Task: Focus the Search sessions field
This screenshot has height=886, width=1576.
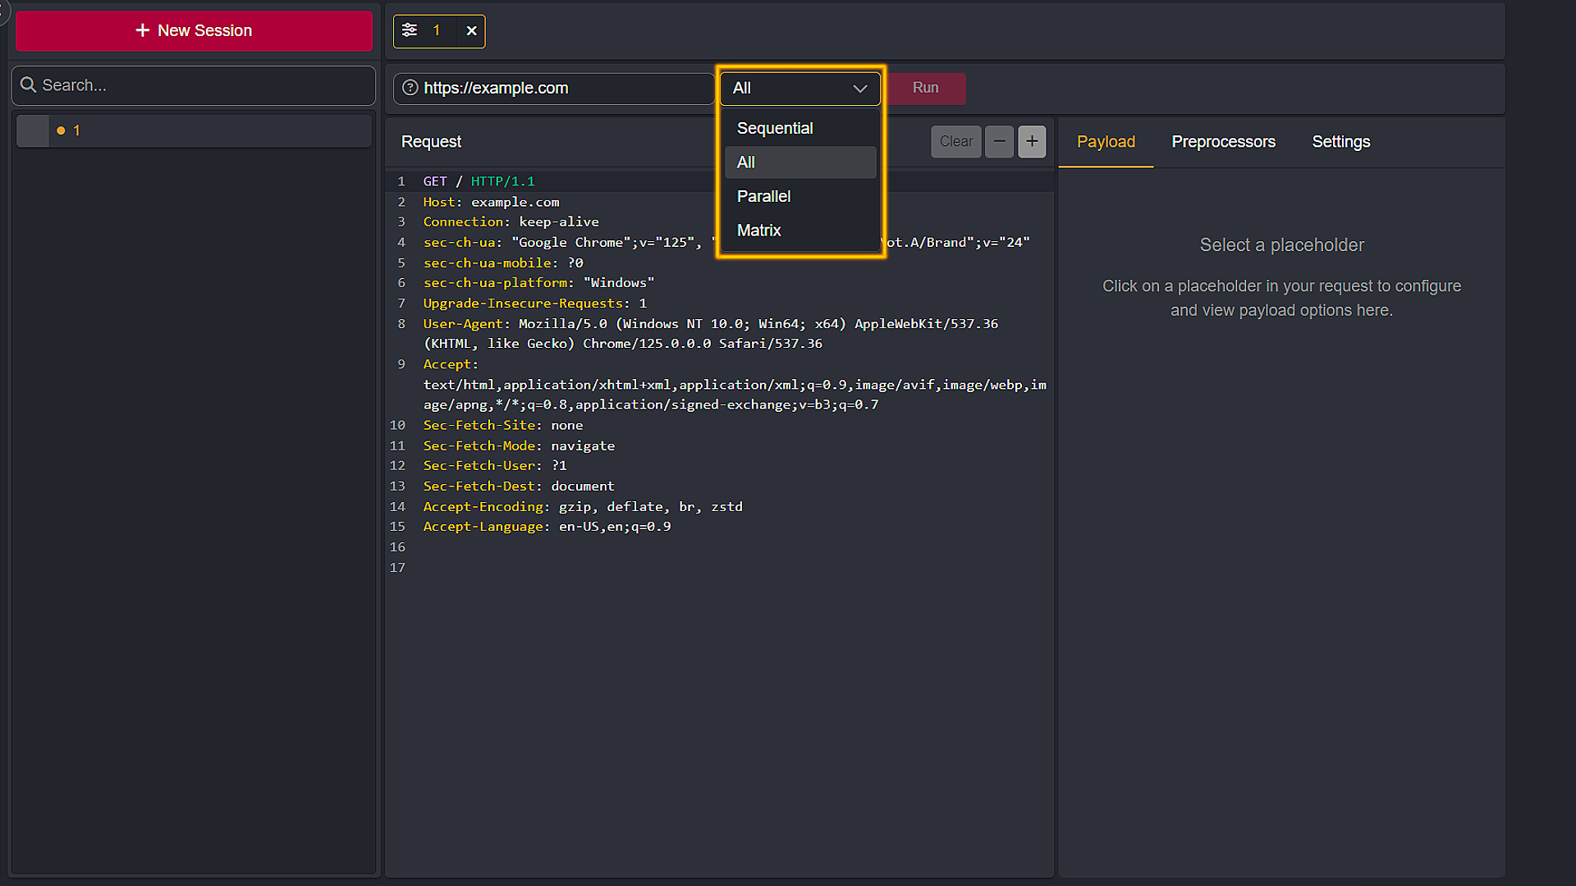Action: point(194,85)
